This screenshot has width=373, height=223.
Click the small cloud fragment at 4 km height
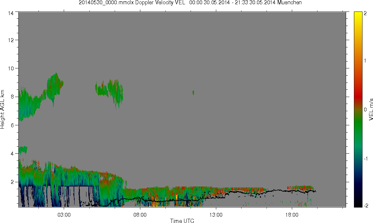[x=23, y=150]
